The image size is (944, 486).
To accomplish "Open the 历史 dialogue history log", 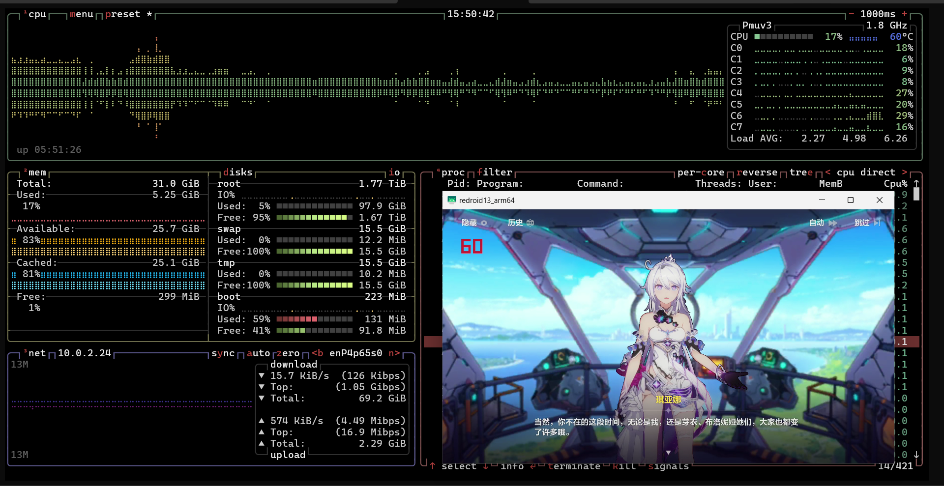I will (x=521, y=223).
